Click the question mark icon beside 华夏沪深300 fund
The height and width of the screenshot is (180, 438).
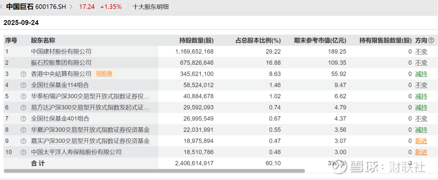pyautogui.click(x=23, y=130)
